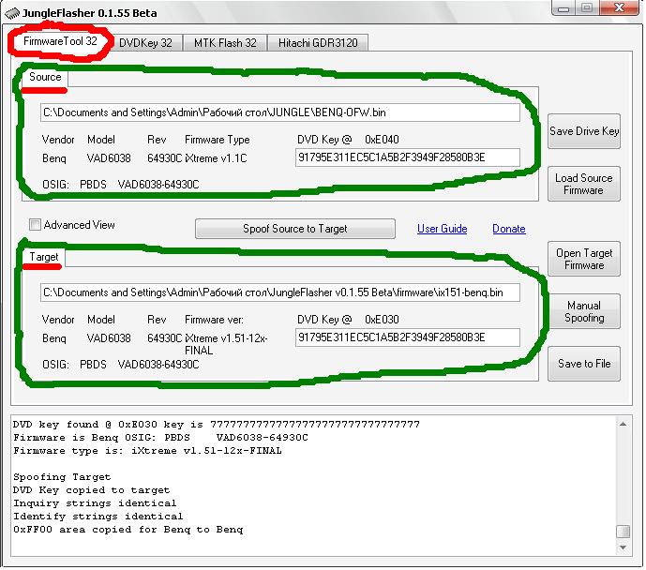Click Target vendor value 'Benq'
Image resolution: width=646 pixels, height=570 pixels.
tap(54, 338)
